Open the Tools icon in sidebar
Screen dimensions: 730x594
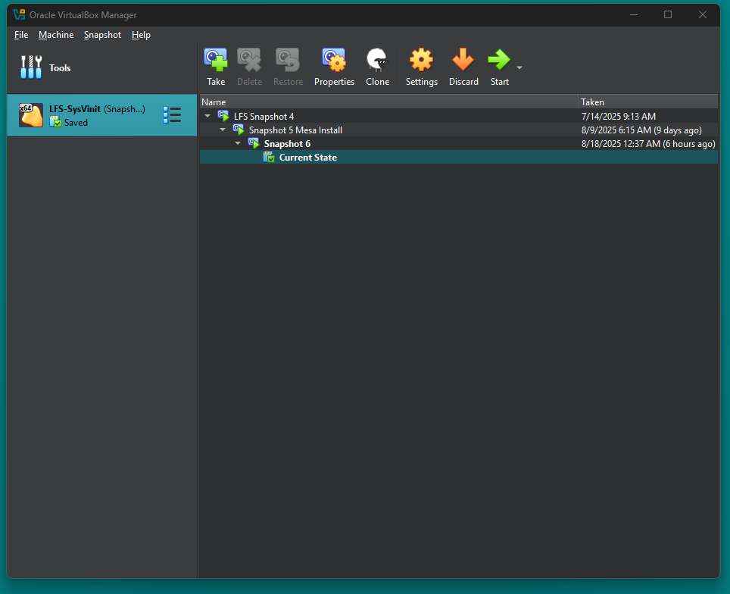(x=31, y=67)
